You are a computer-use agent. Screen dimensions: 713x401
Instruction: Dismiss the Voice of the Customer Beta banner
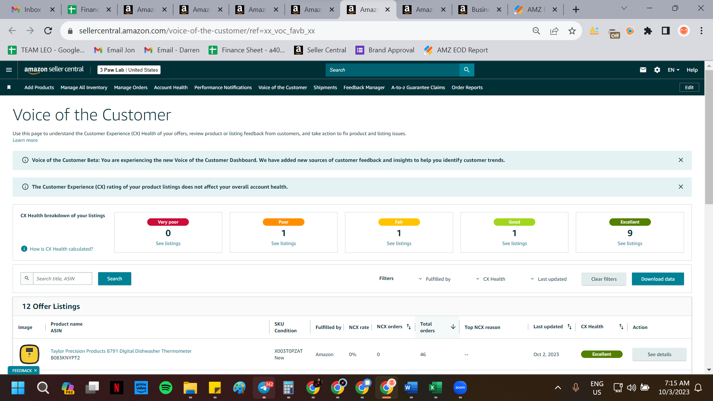681,160
